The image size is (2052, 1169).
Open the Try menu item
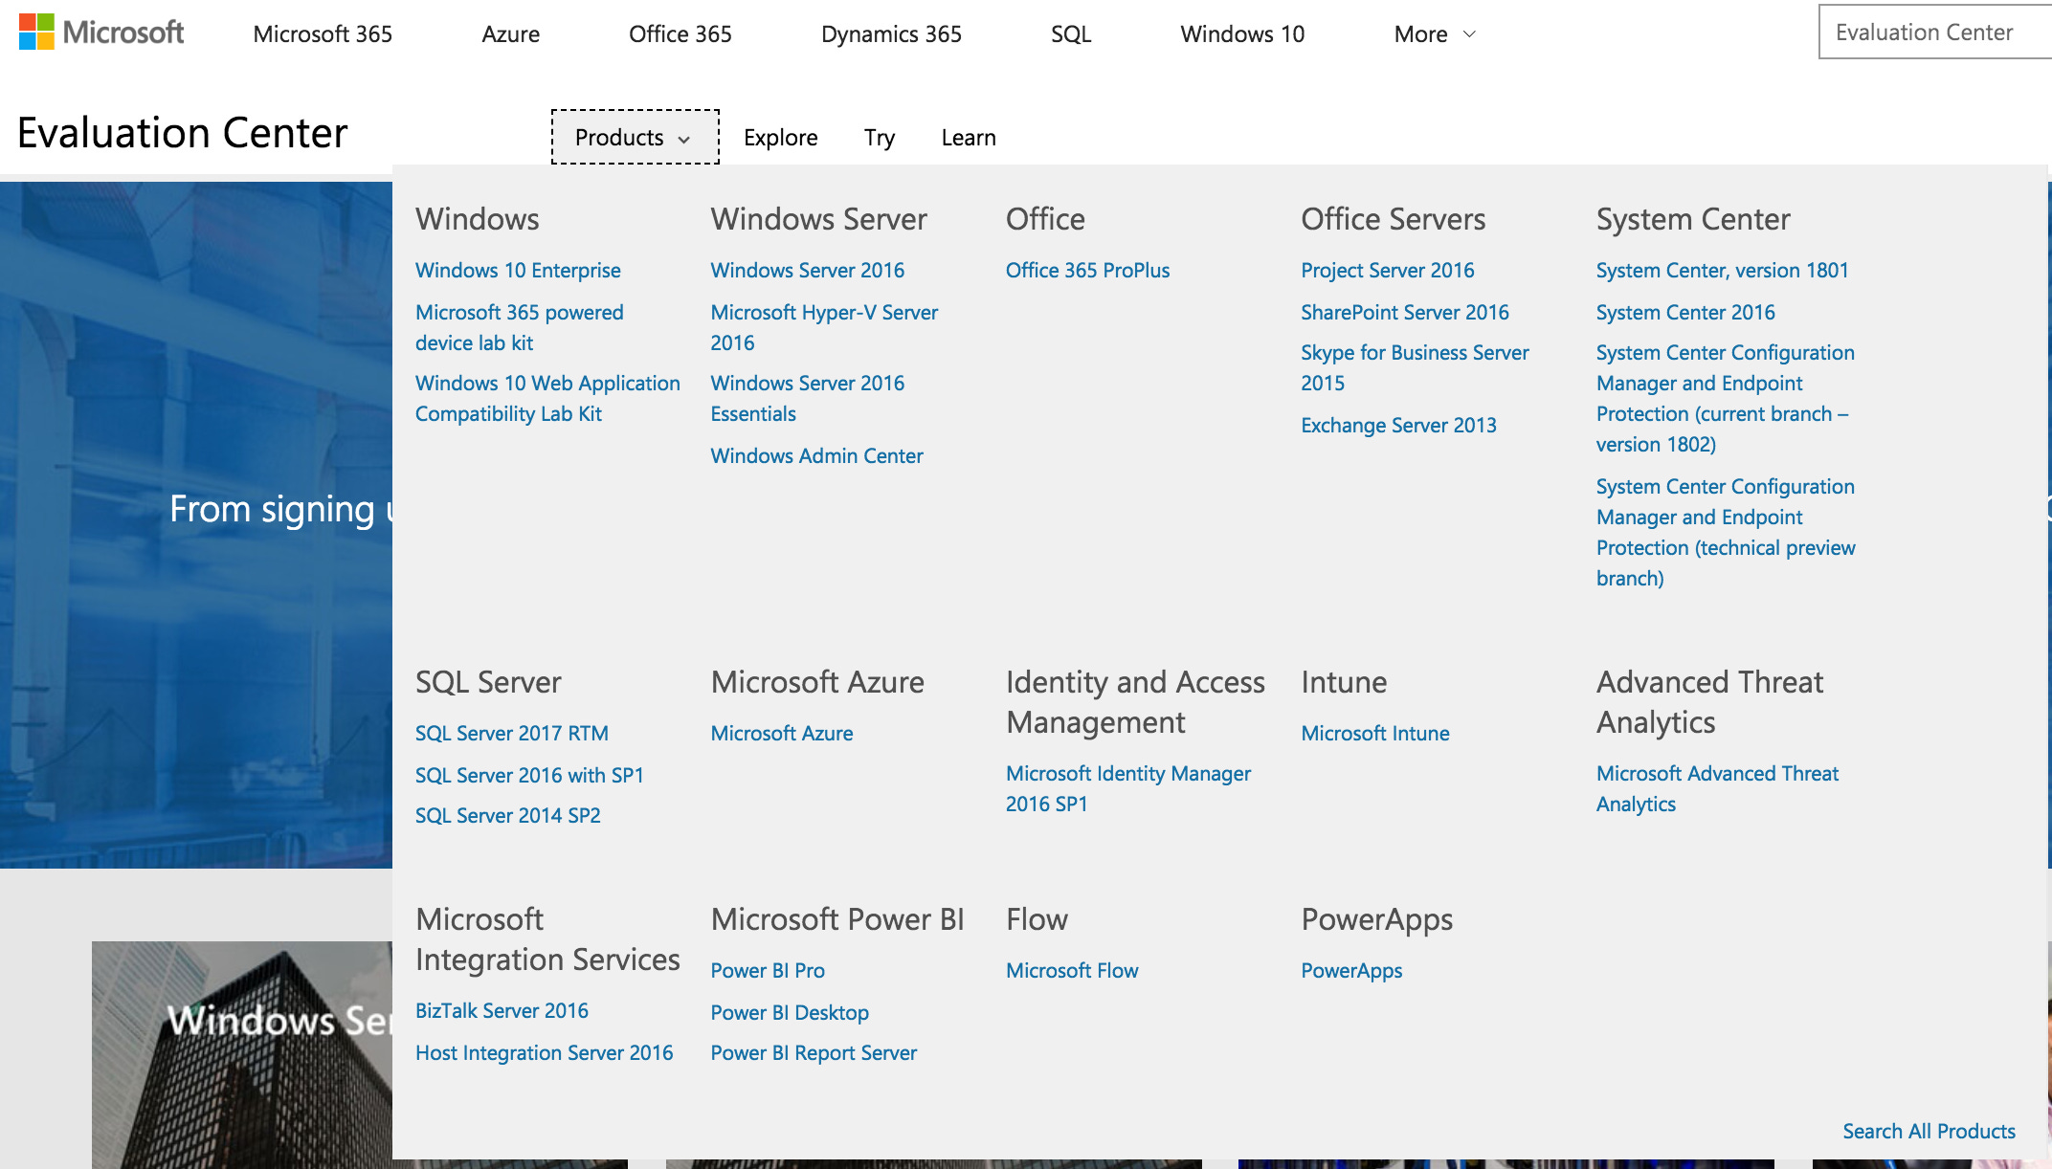[879, 138]
